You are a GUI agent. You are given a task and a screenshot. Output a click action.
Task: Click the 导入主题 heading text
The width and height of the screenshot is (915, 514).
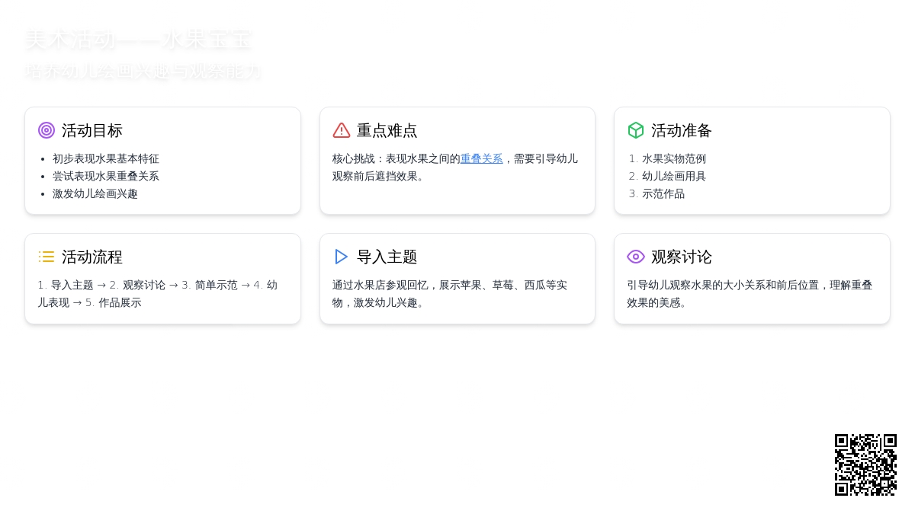tap(387, 257)
